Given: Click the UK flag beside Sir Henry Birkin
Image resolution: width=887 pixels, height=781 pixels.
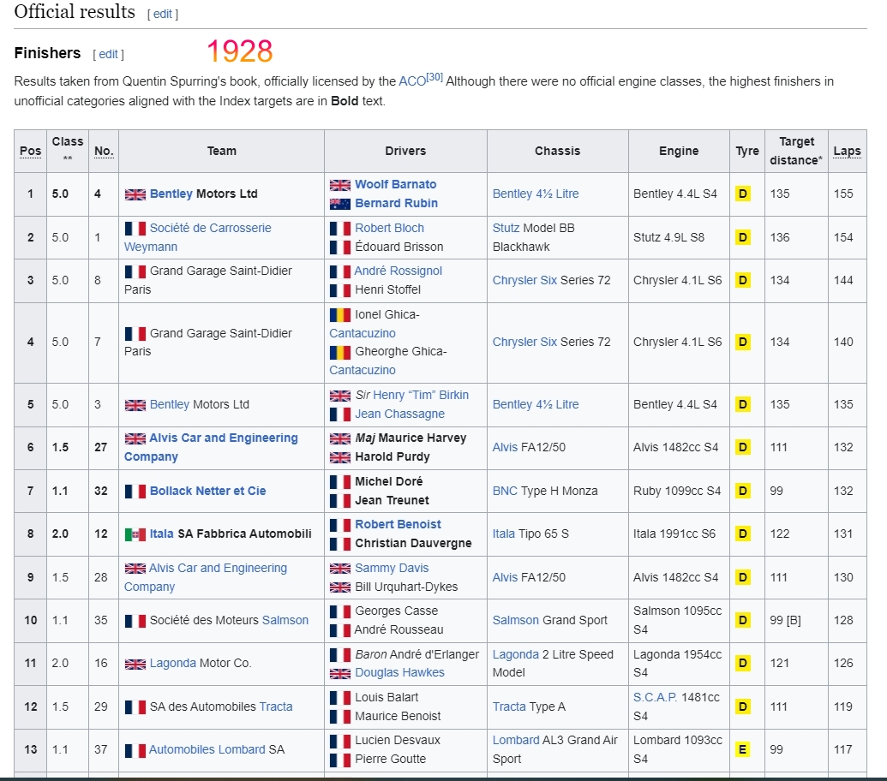Looking at the screenshot, I should point(340,396).
